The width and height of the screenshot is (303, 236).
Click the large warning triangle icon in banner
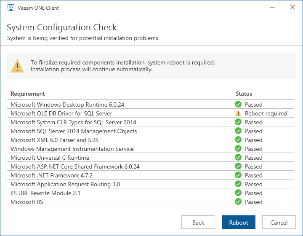click(17, 66)
